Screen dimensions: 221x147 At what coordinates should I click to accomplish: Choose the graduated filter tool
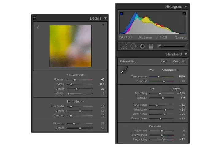point(151,46)
